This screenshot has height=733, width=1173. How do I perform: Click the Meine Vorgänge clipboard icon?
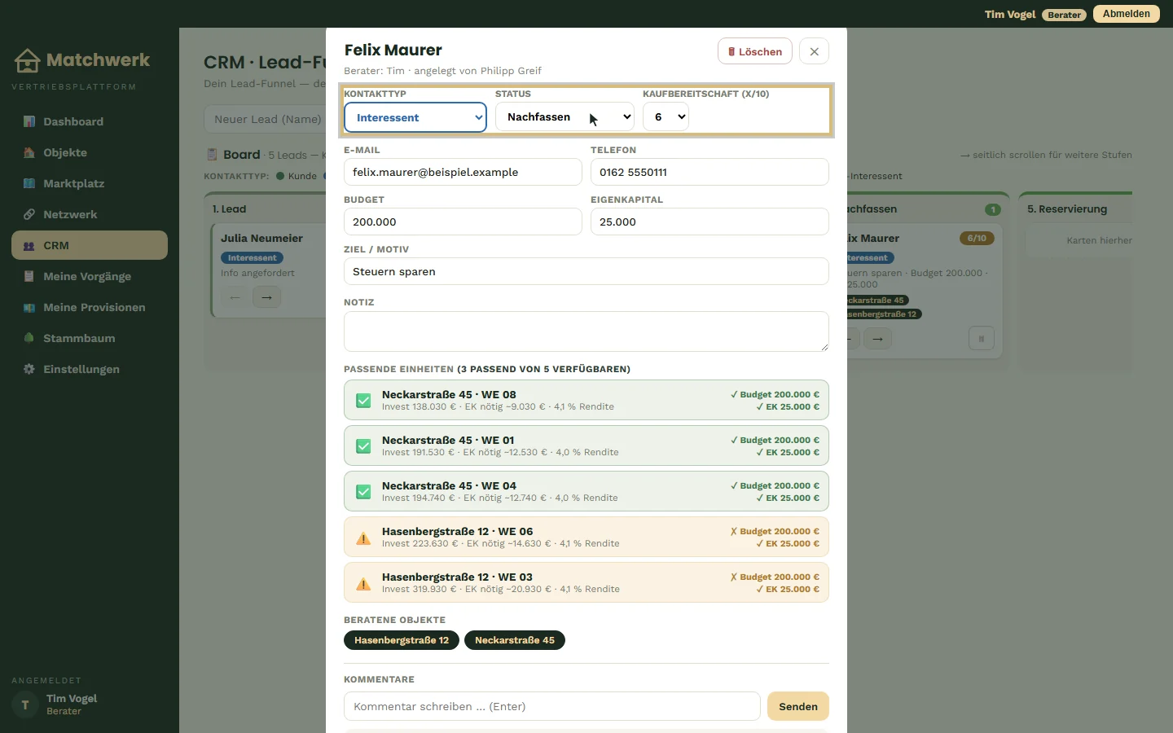click(29, 276)
